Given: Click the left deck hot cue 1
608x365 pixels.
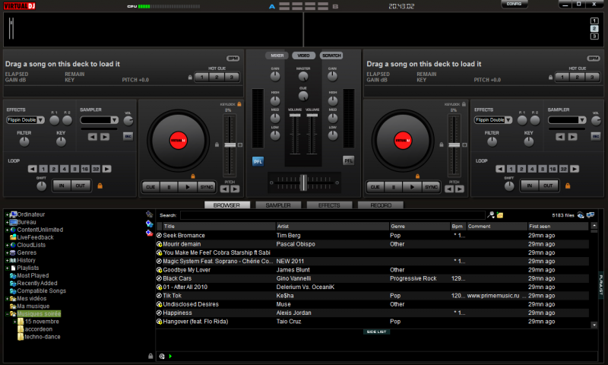Looking at the screenshot, I should (x=203, y=77).
